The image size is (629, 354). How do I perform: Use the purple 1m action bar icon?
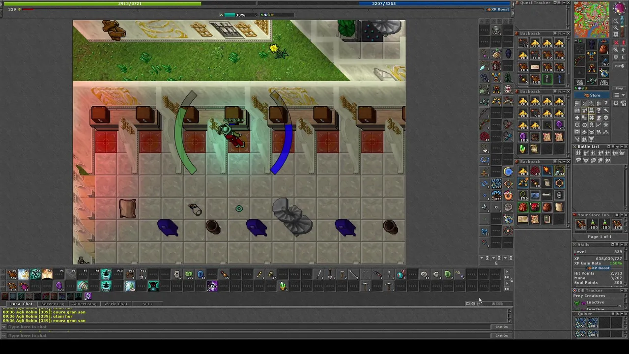(212, 286)
